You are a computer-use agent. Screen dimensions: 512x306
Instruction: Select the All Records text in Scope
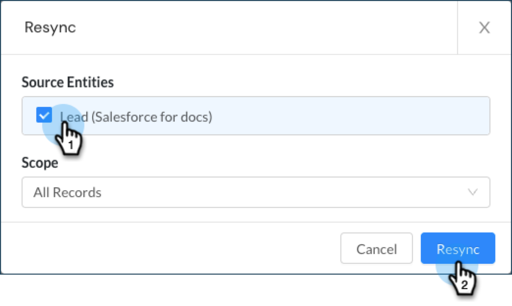tap(68, 192)
